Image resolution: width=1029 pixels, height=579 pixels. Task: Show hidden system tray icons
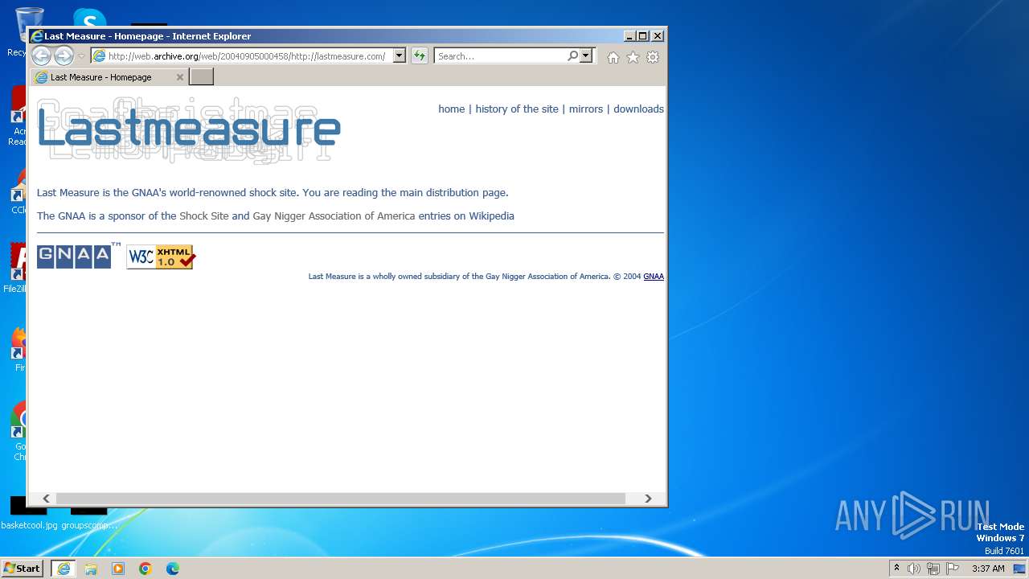coord(897,569)
